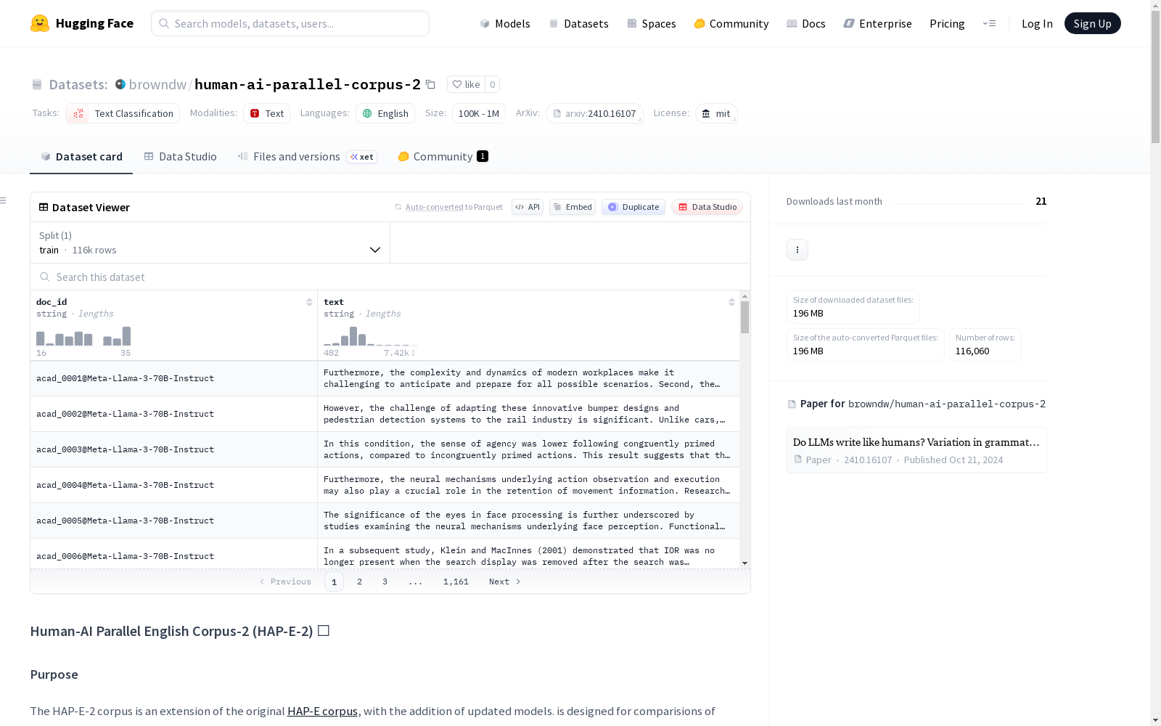Screen dimensions: 1161x726
Task: Open Models in the top navigation
Action: pos(505,23)
